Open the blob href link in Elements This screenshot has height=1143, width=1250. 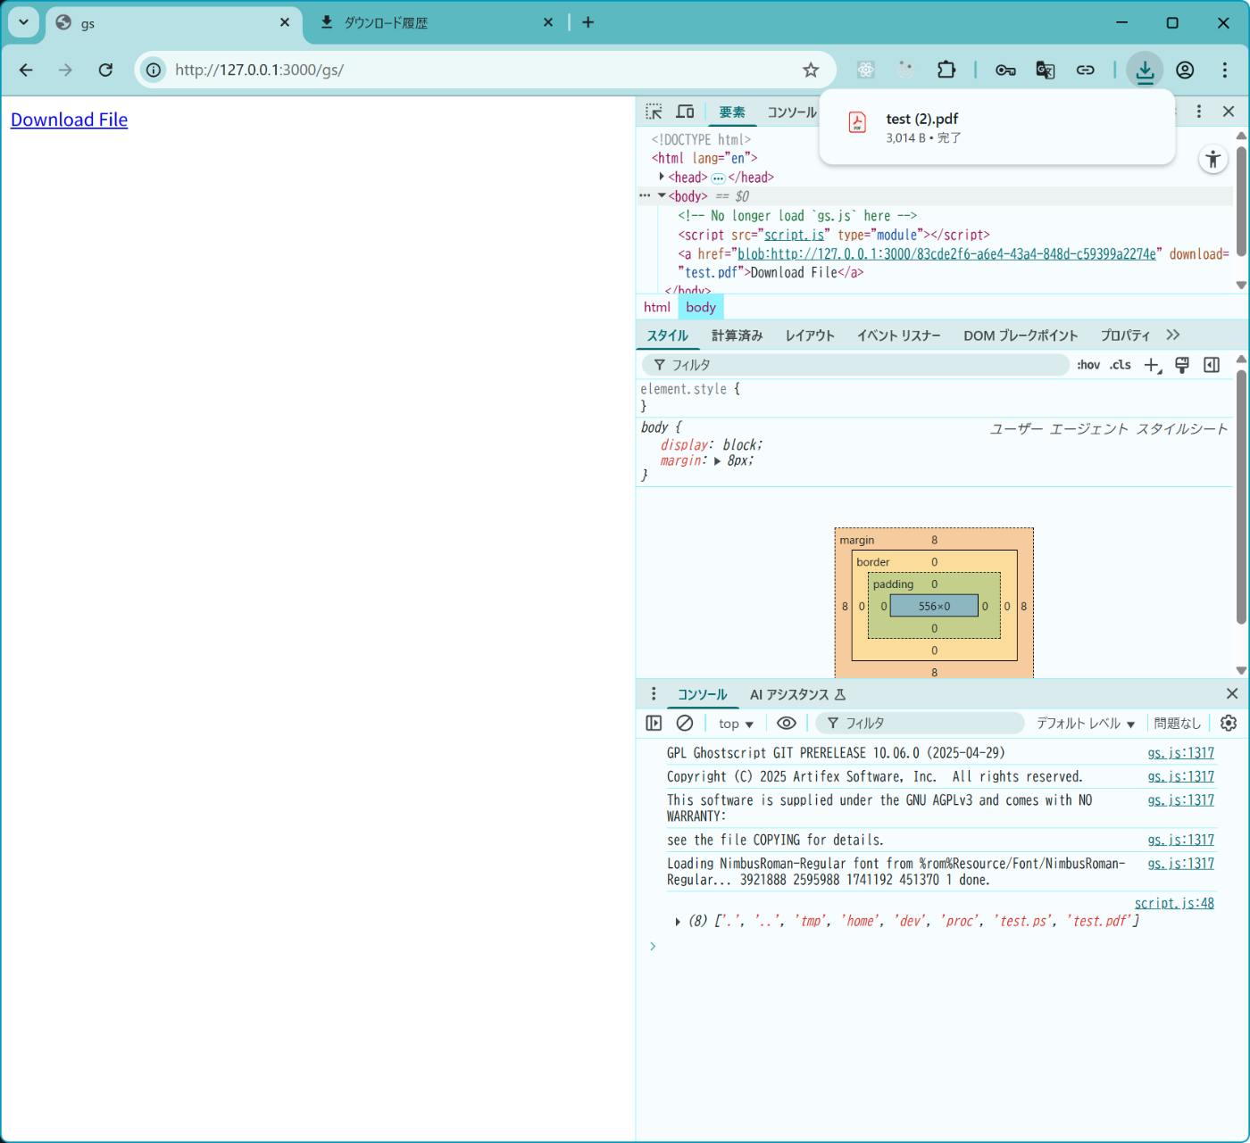946,253
